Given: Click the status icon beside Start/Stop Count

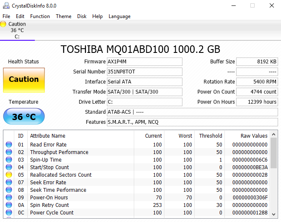Looking at the screenshot, I should [9, 167].
